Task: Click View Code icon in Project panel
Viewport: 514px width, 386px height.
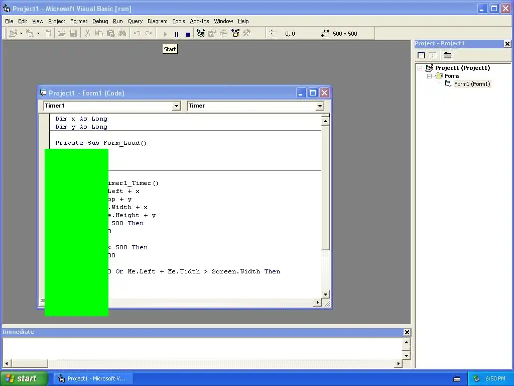Action: (x=421, y=55)
